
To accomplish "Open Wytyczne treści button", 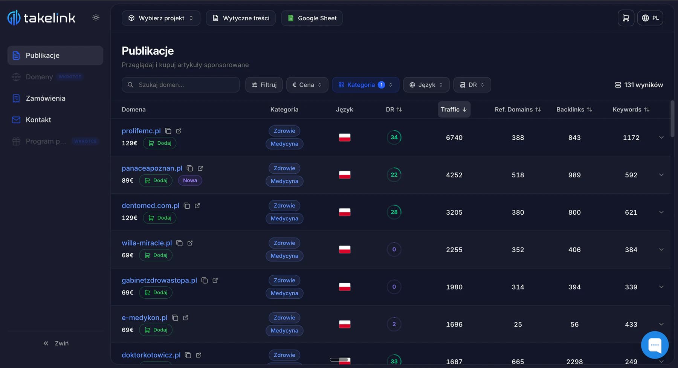I will pyautogui.click(x=241, y=18).
